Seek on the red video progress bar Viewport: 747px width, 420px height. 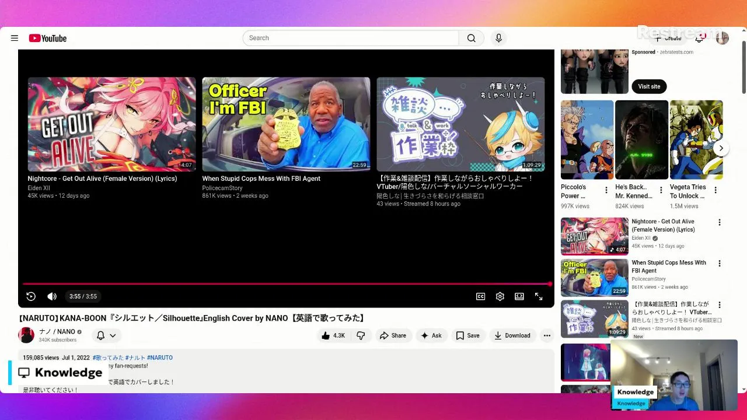click(286, 284)
